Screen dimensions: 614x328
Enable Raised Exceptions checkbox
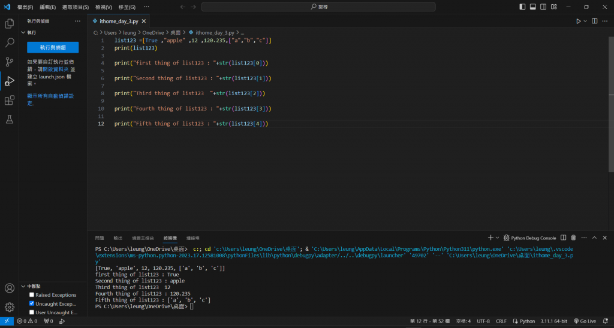point(32,294)
